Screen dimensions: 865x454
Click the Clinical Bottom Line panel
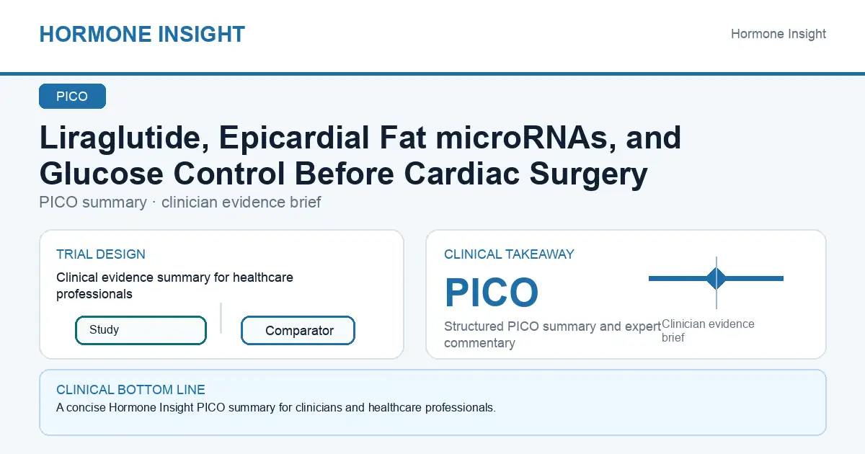click(x=432, y=402)
